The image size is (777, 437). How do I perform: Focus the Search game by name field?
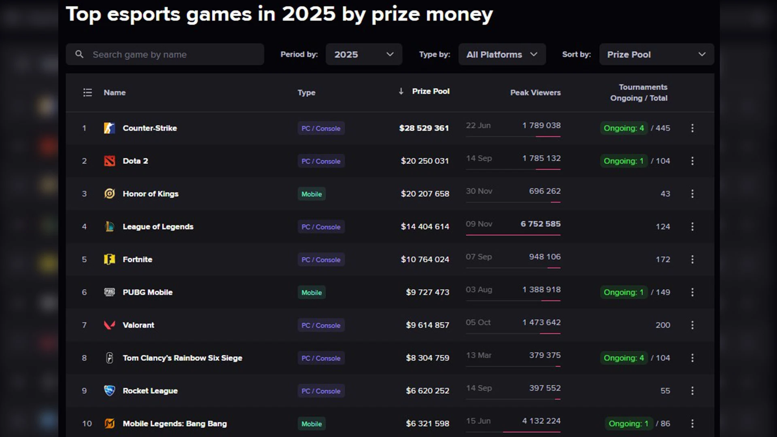(165, 54)
